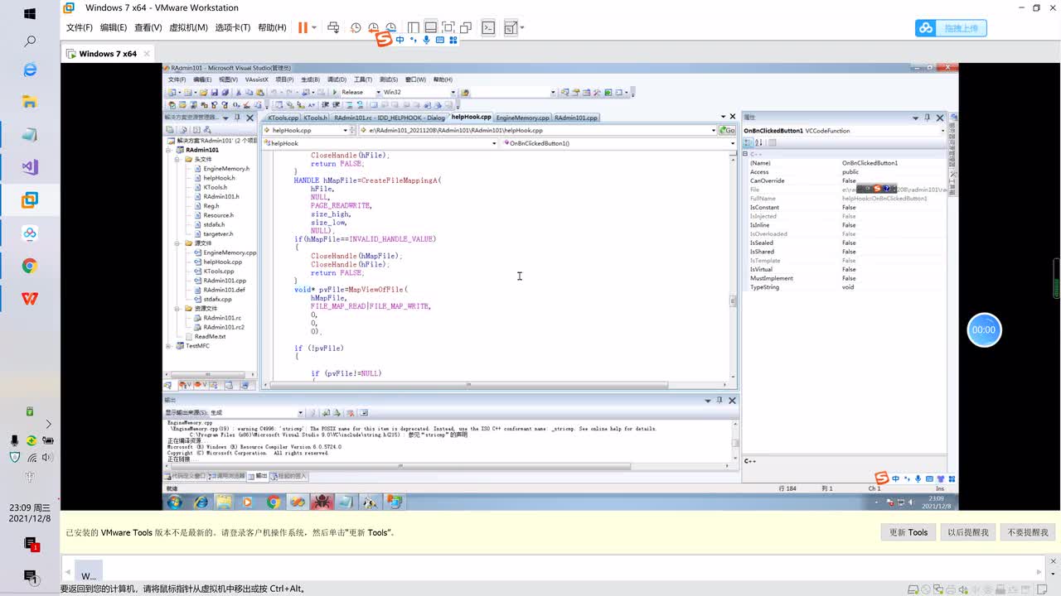Close the 输出 output panel

point(732,401)
